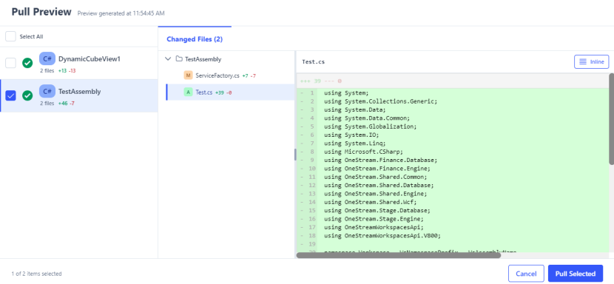Image resolution: width=614 pixels, height=284 pixels.
Task: Open the Changed Files (2) tab
Action: 195,39
